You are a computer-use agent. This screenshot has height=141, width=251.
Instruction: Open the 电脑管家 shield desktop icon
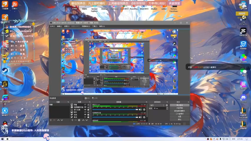click(243, 45)
